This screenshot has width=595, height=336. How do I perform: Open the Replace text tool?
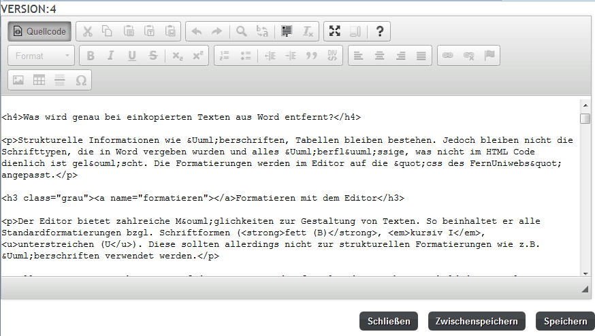point(262,31)
